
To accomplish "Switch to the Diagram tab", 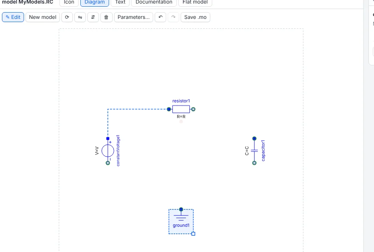I will tap(95, 2).
